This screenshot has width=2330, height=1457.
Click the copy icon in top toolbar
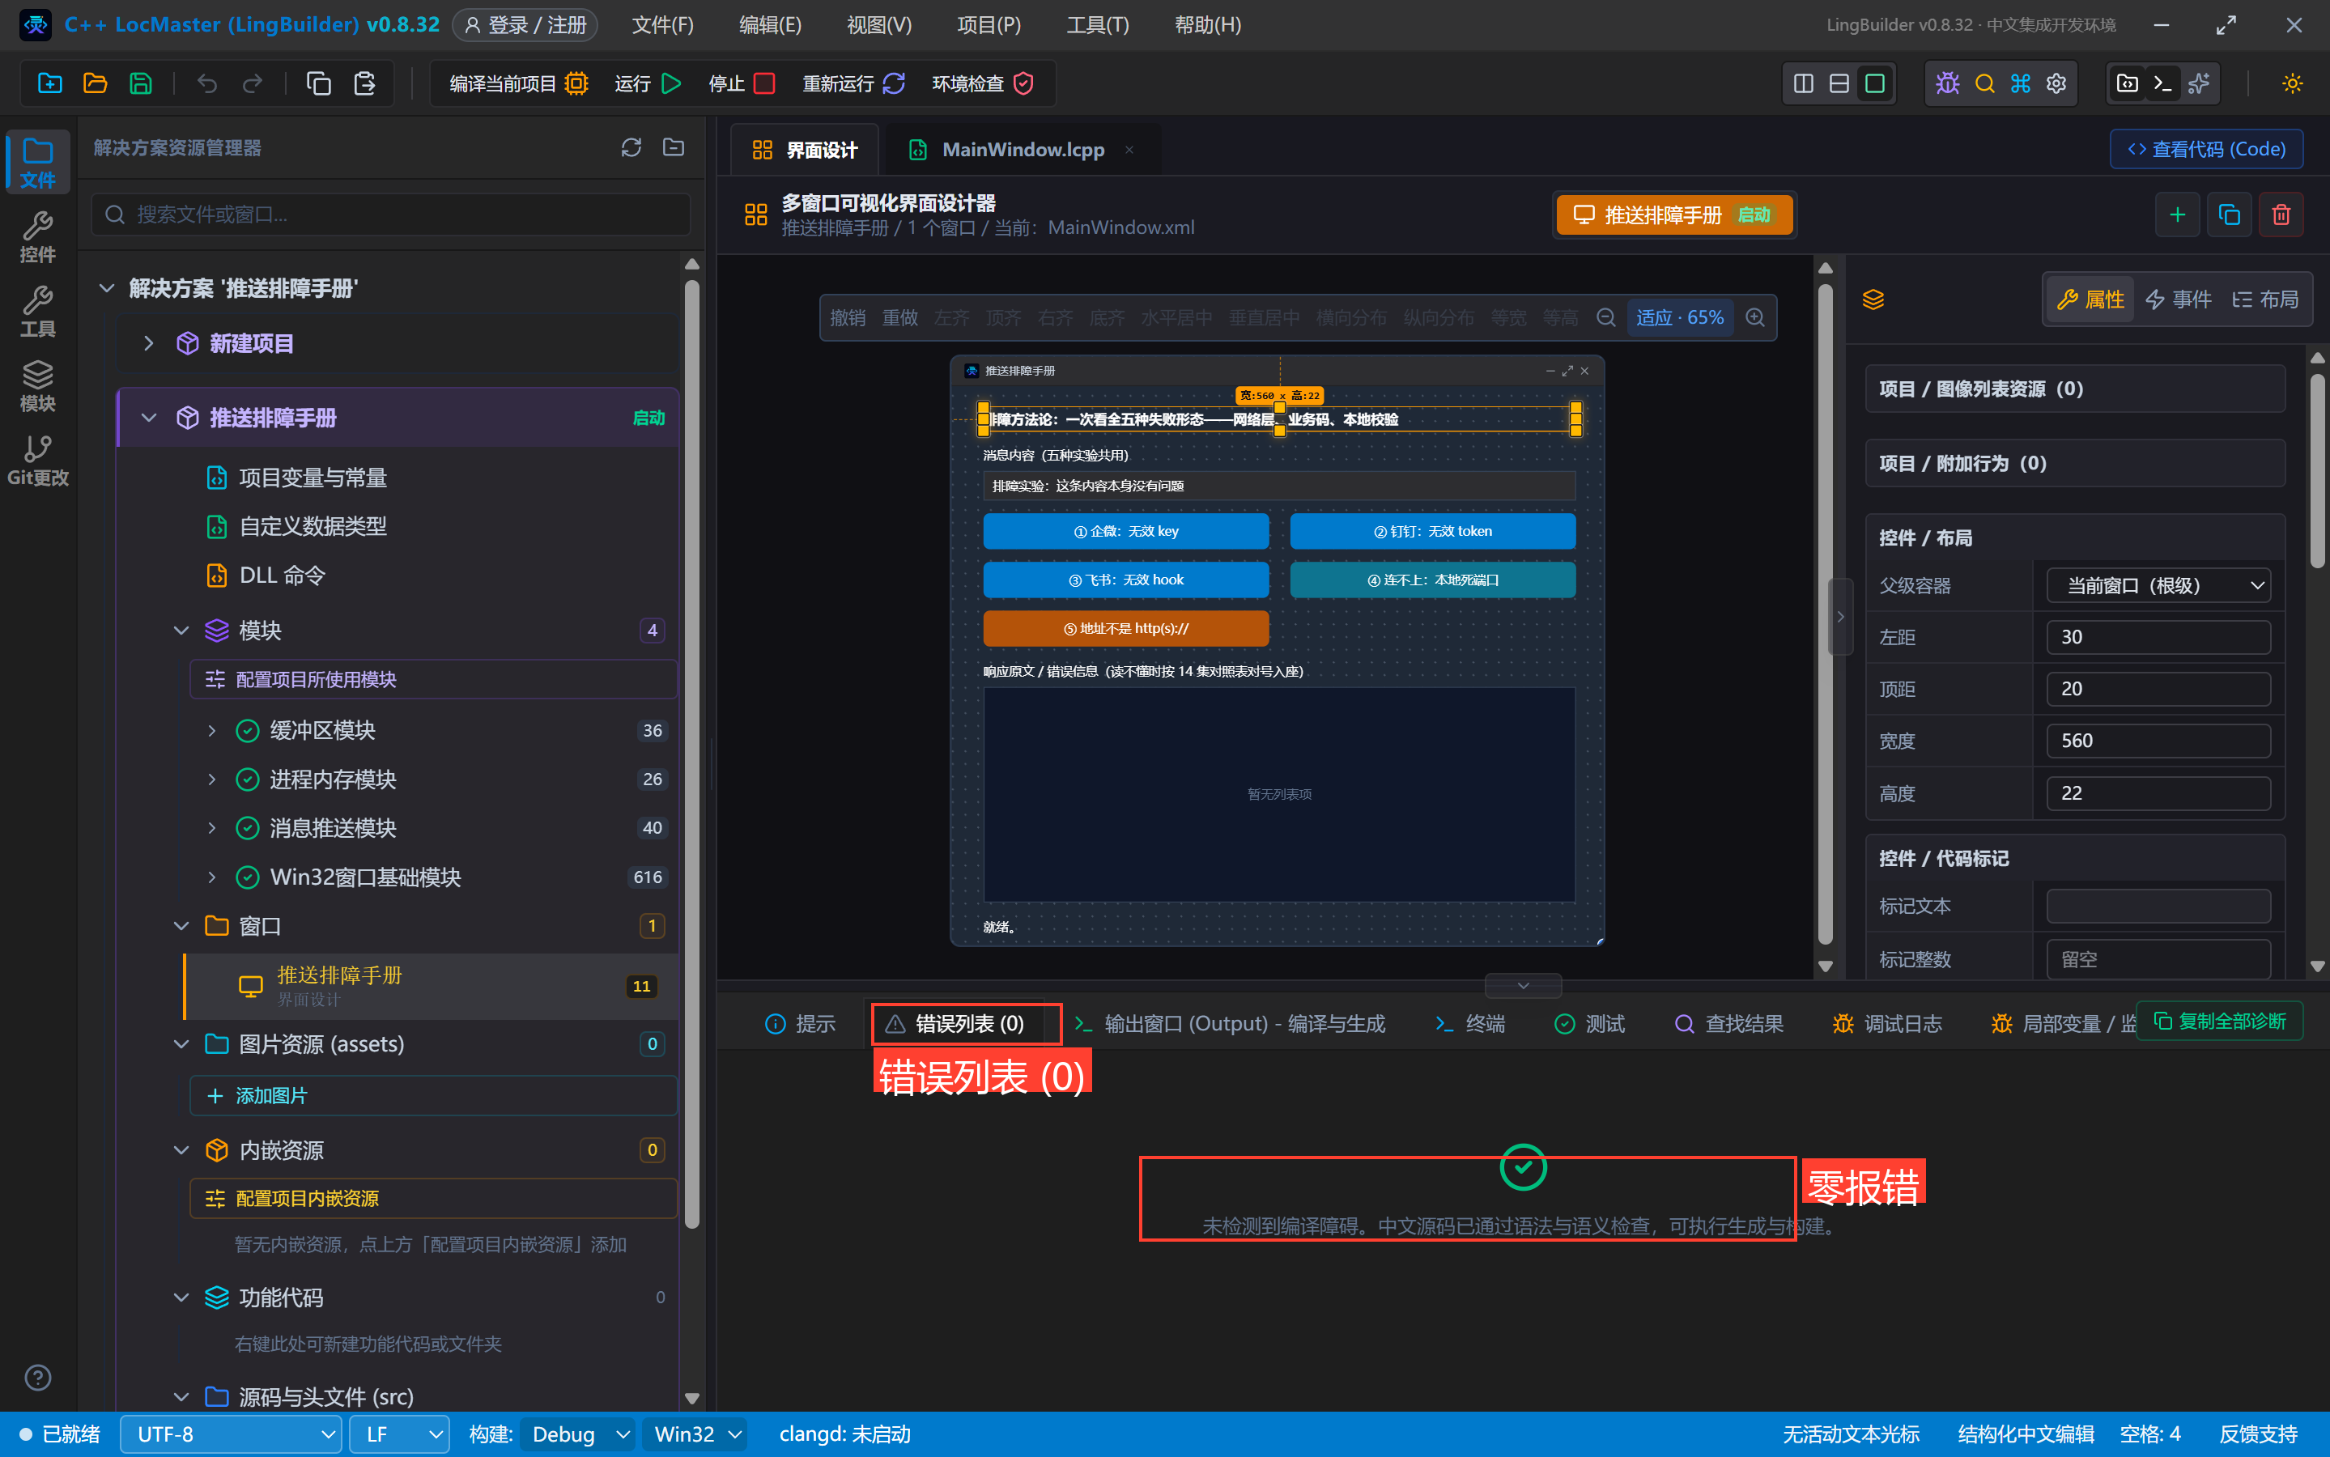coord(318,83)
